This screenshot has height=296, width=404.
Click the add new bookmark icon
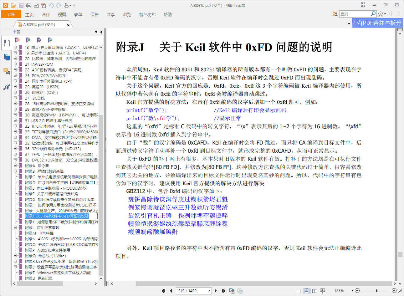[28, 40]
